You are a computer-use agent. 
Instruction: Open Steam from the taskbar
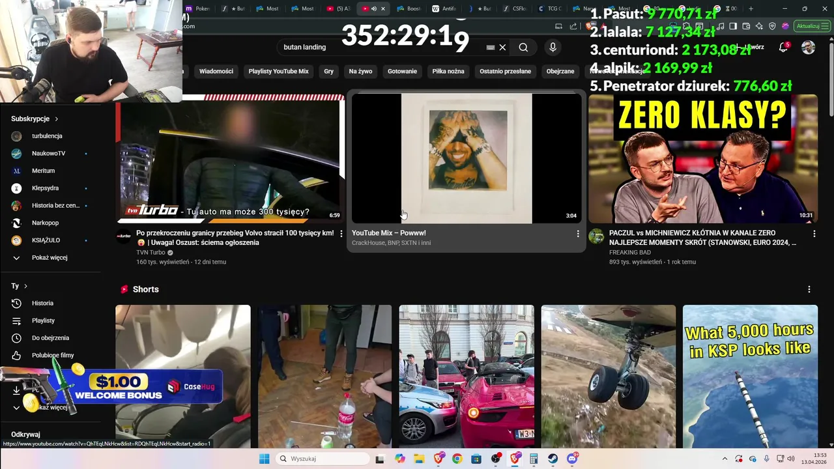point(553,459)
